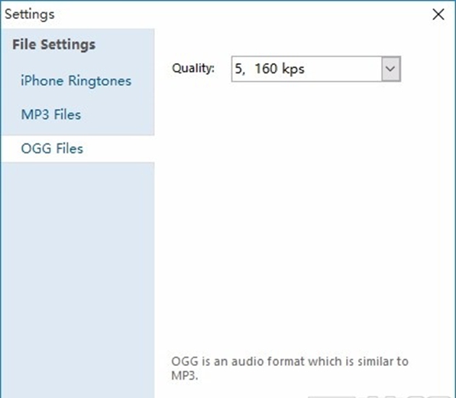456x398 pixels.
Task: Click the Settings window title
Action: tap(30, 14)
